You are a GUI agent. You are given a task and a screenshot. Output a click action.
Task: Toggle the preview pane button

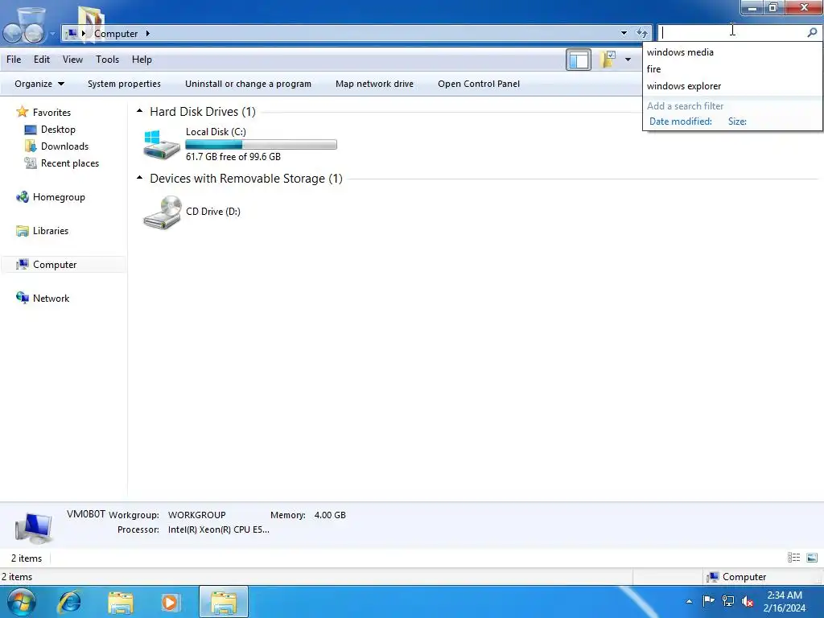tap(579, 60)
